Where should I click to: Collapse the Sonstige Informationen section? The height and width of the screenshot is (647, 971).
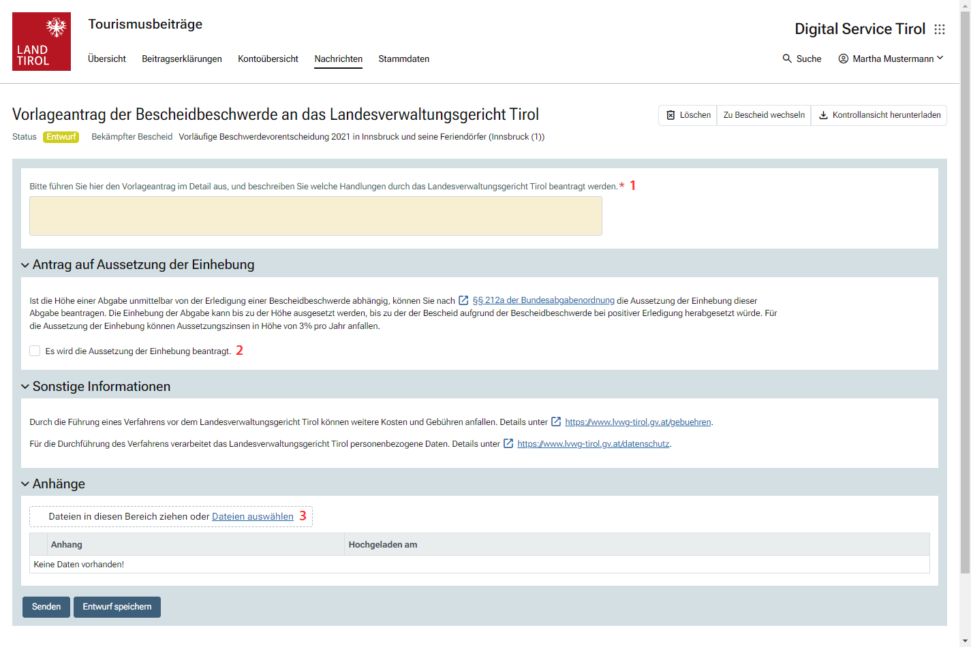25,387
